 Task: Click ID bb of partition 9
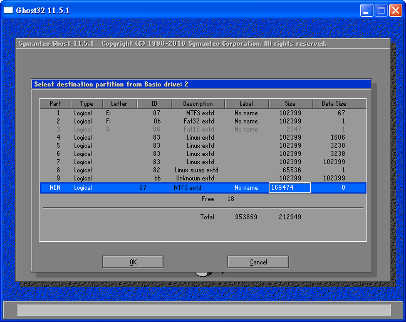tap(157, 178)
